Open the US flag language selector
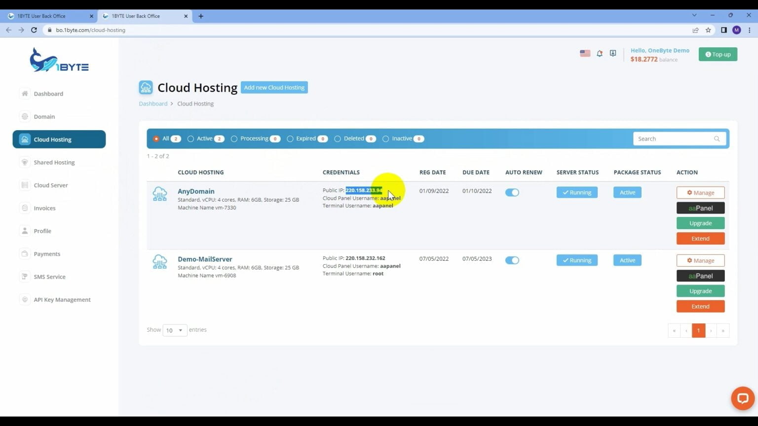This screenshot has width=758, height=426. tap(585, 53)
